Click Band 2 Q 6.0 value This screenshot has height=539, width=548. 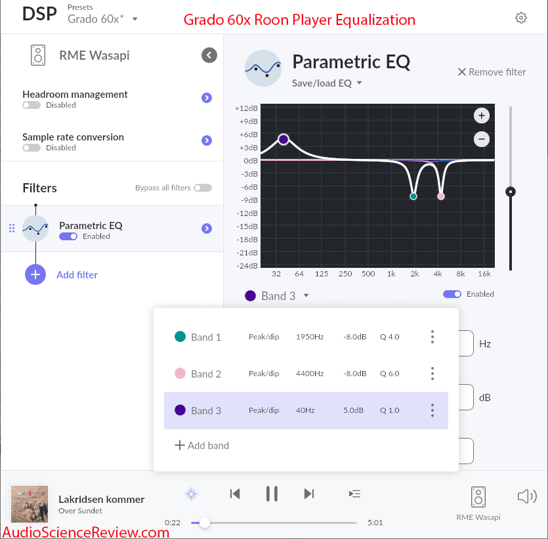pos(390,374)
